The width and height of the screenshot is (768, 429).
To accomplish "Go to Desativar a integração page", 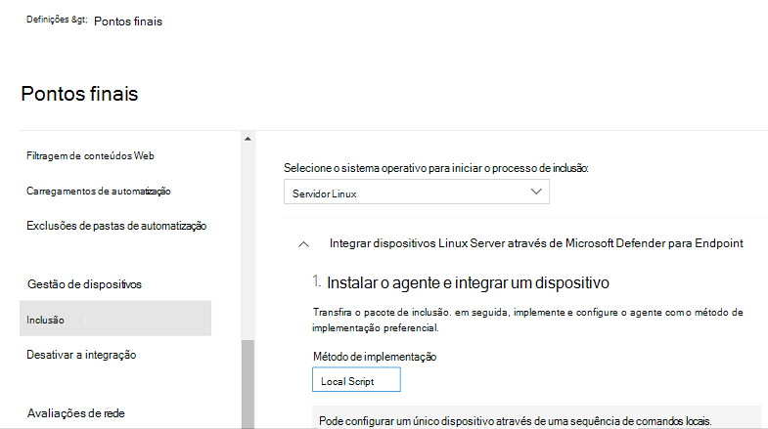I will 81,355.
